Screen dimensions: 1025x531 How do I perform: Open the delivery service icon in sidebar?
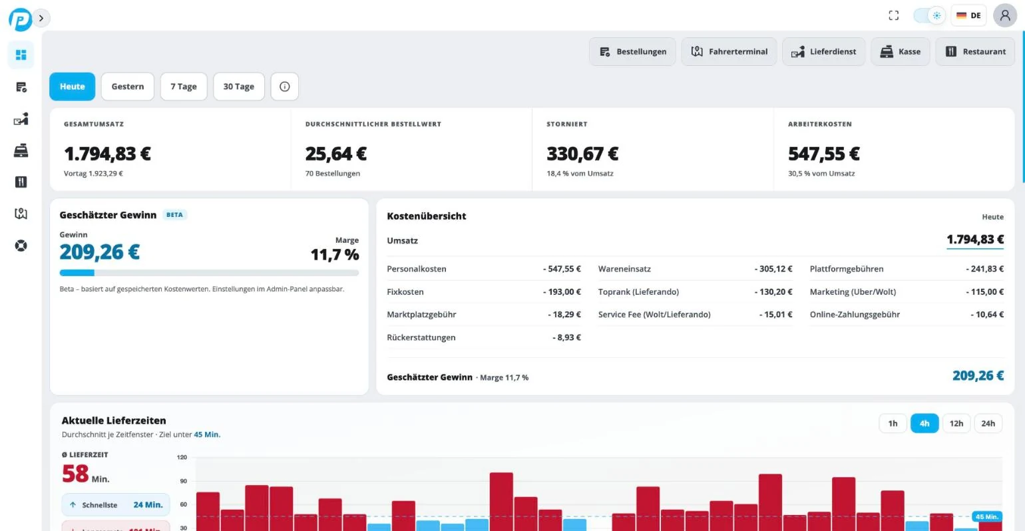(21, 119)
